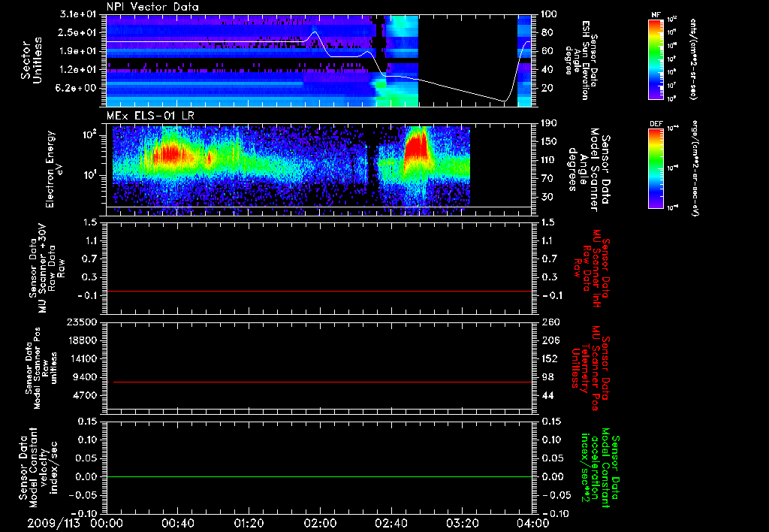Click the '04:00' time tick label

coord(533,523)
